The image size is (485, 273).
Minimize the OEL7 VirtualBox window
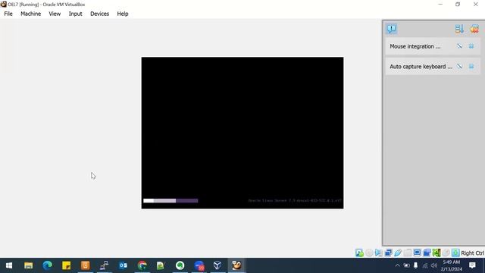point(440,5)
